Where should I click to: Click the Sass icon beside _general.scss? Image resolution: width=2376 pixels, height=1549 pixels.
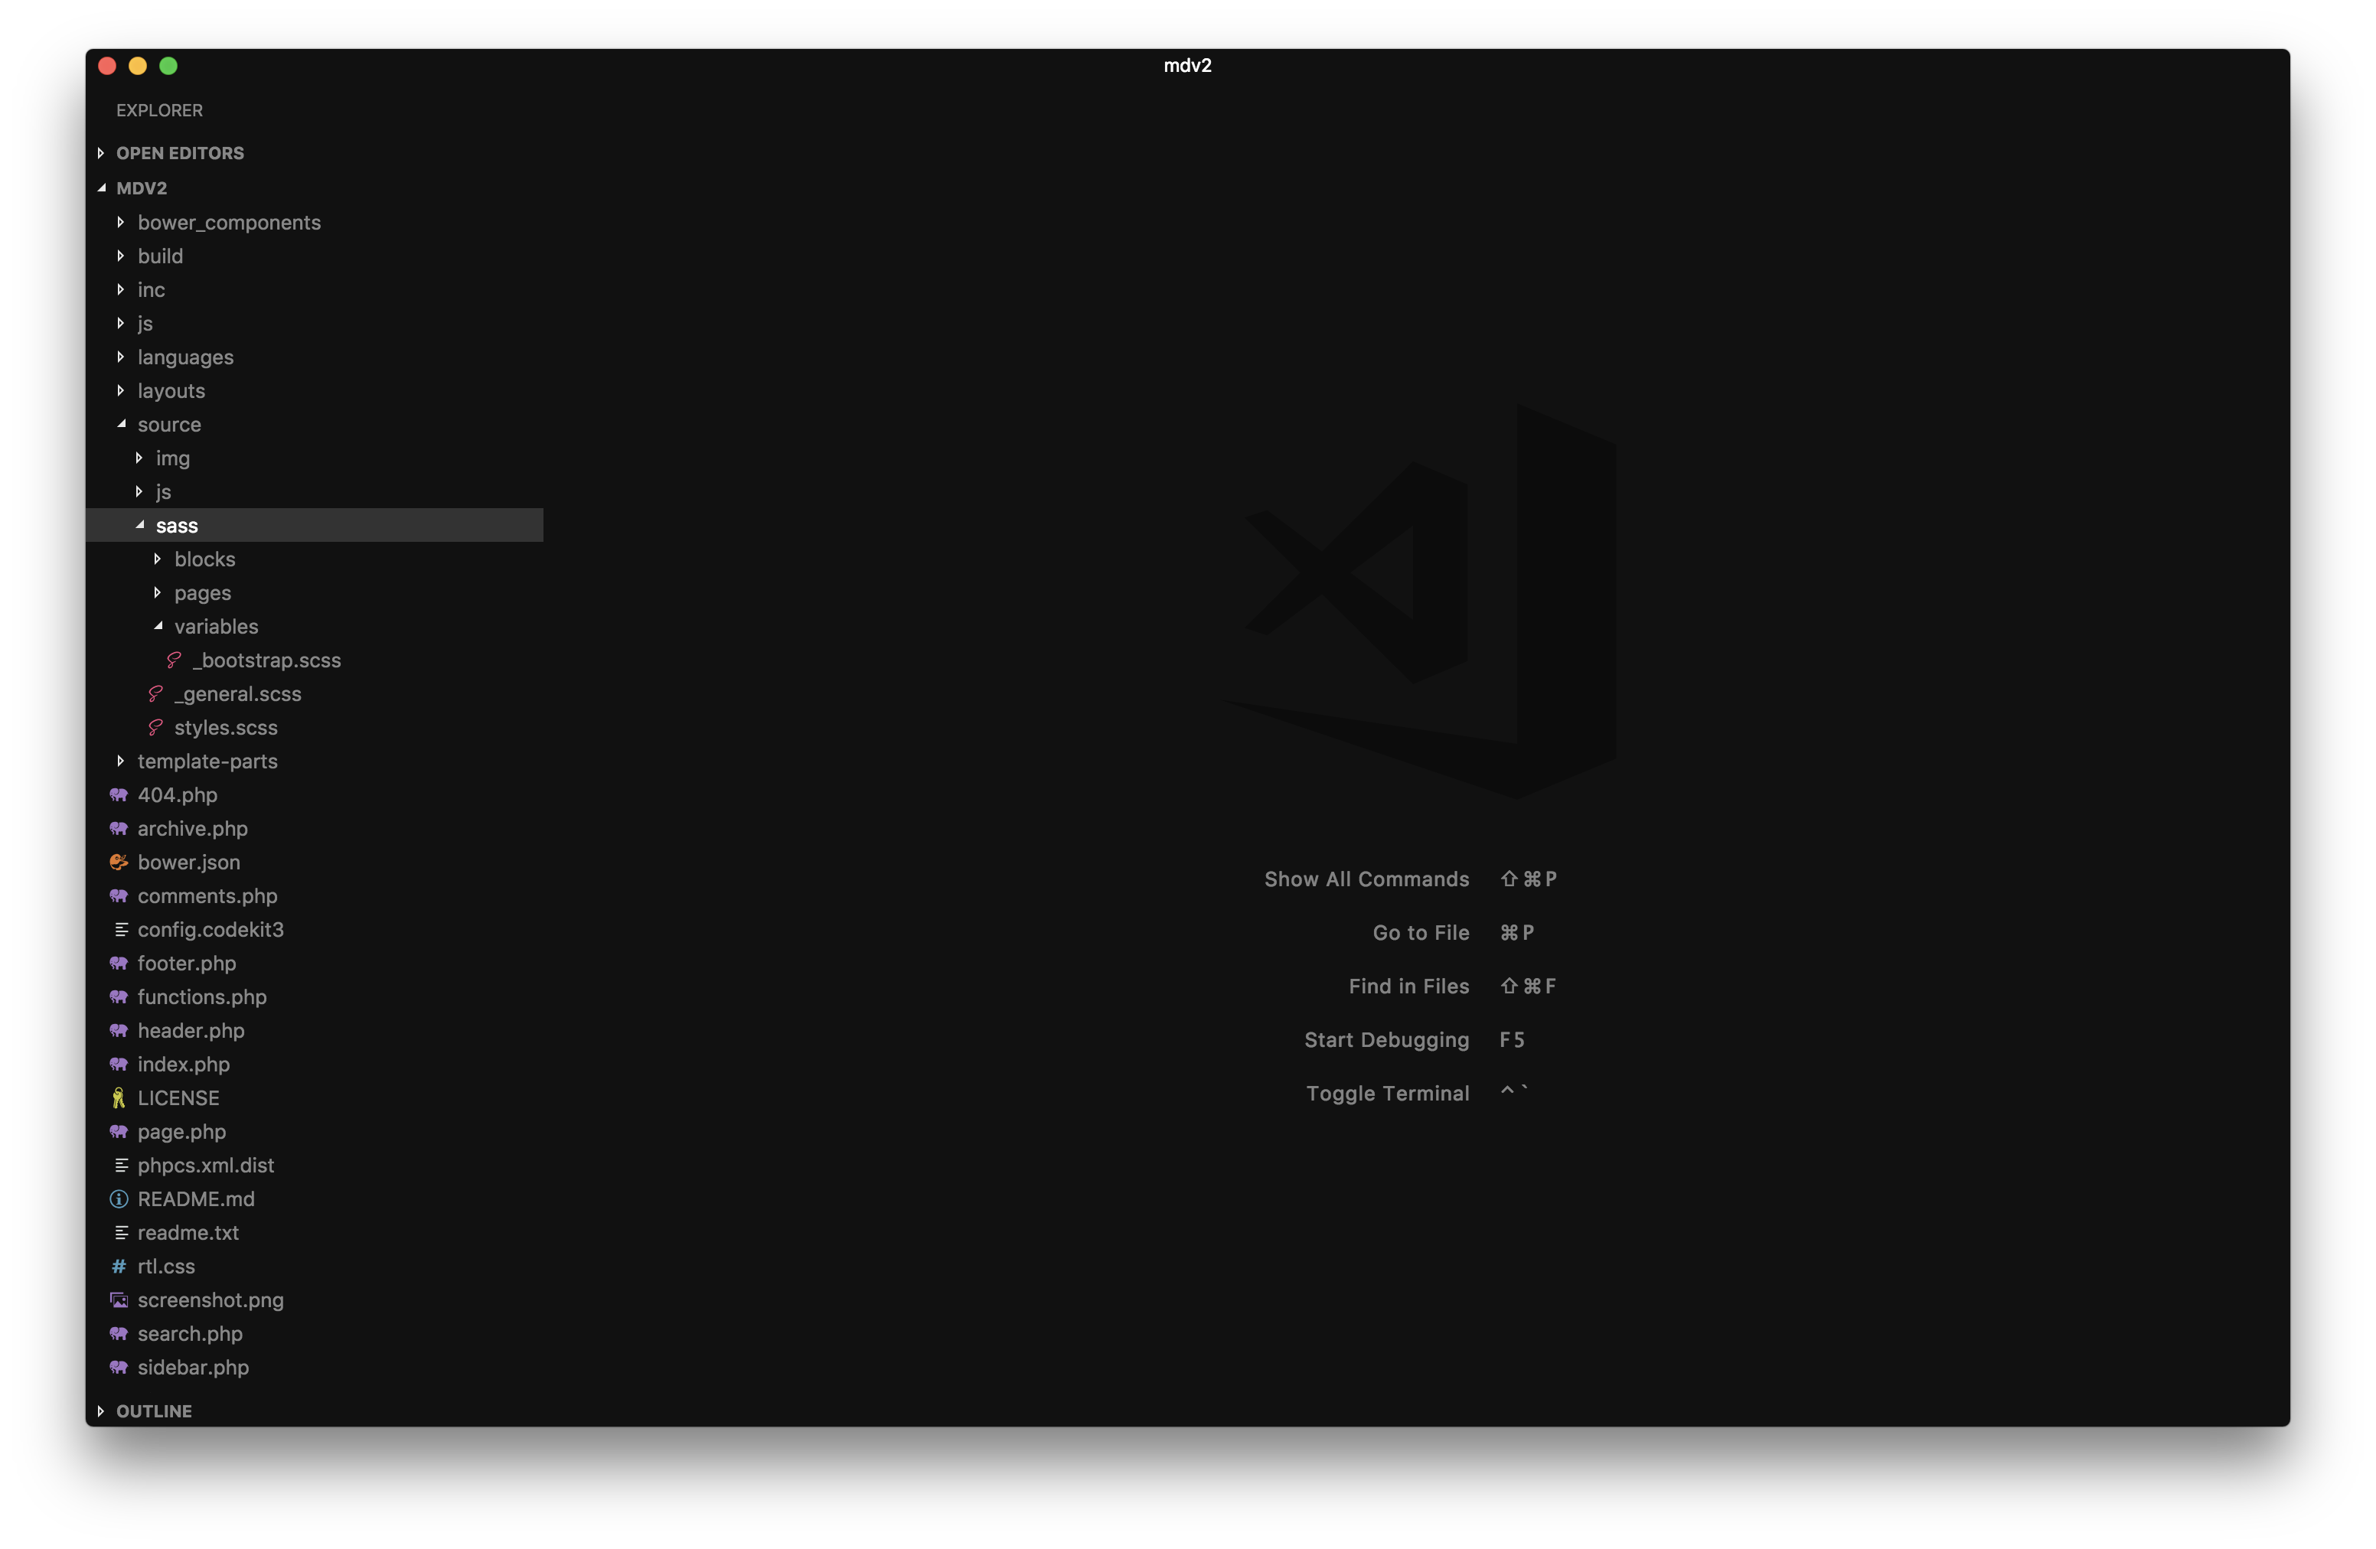pyautogui.click(x=155, y=693)
